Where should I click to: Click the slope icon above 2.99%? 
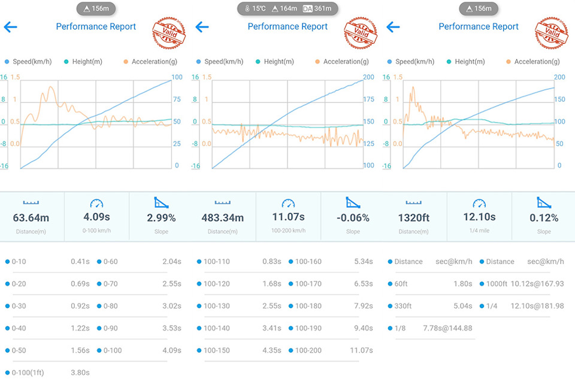pos(161,203)
